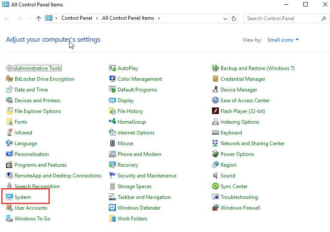Click the Control Panel breadcrumb
The image size is (330, 232).
tap(77, 18)
